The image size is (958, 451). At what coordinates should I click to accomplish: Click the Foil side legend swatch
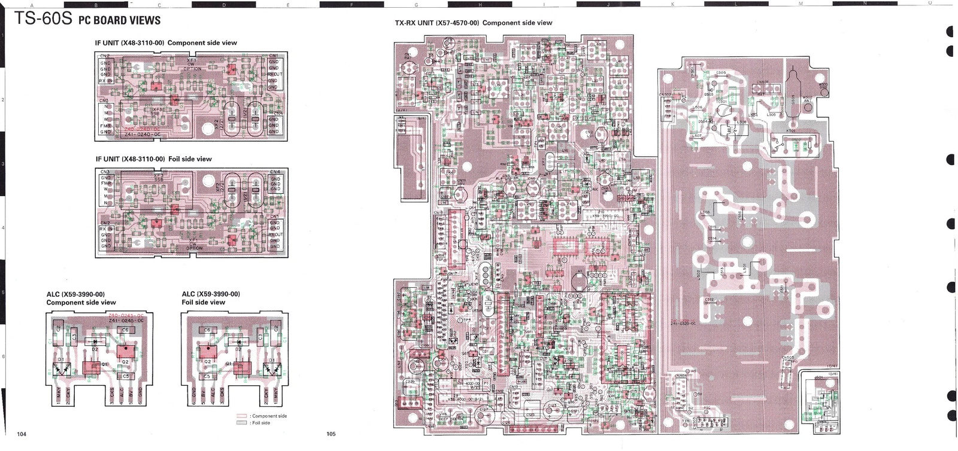click(x=242, y=423)
